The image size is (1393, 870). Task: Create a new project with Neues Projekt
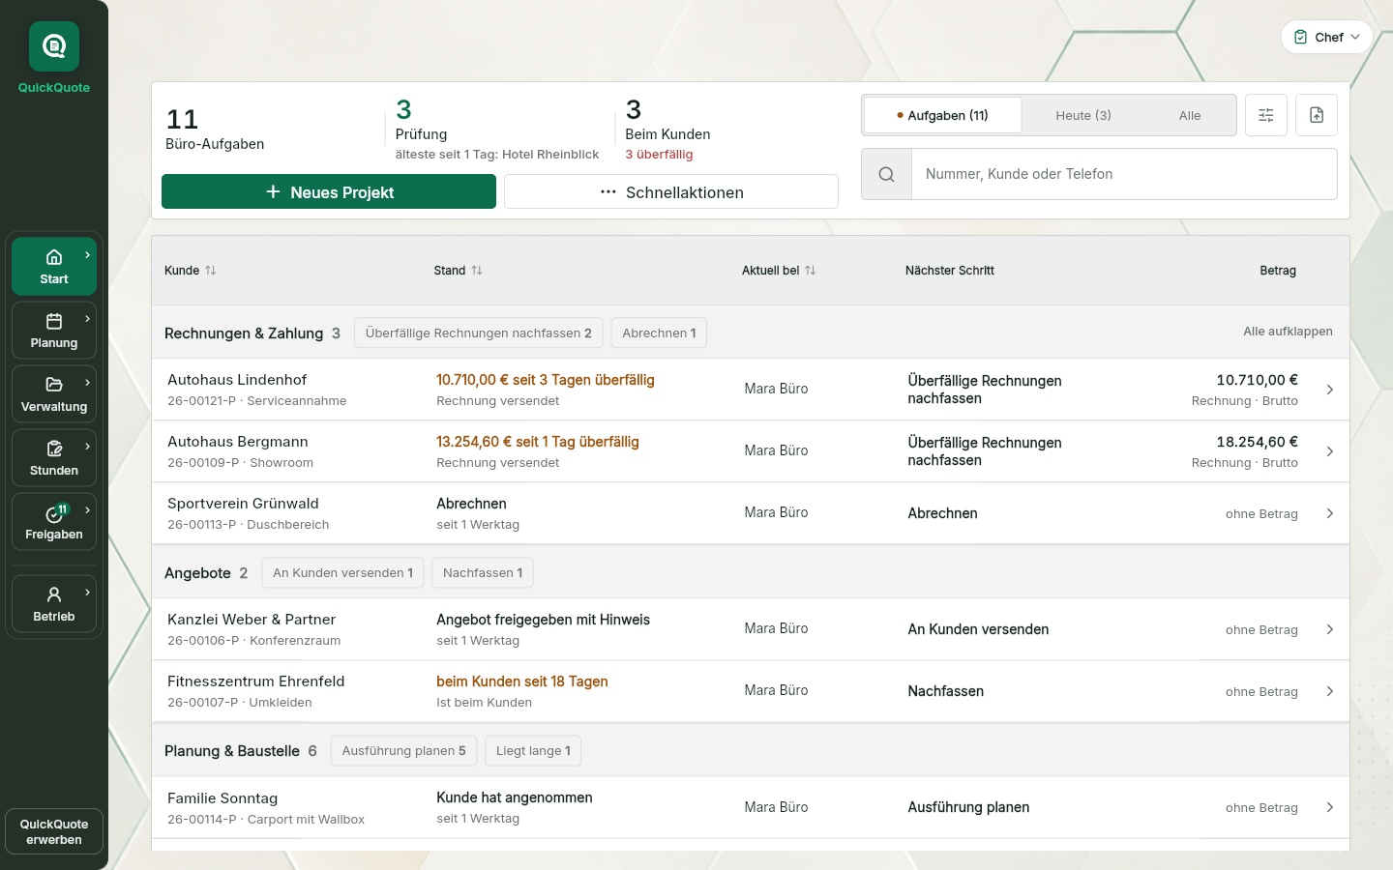point(329,191)
